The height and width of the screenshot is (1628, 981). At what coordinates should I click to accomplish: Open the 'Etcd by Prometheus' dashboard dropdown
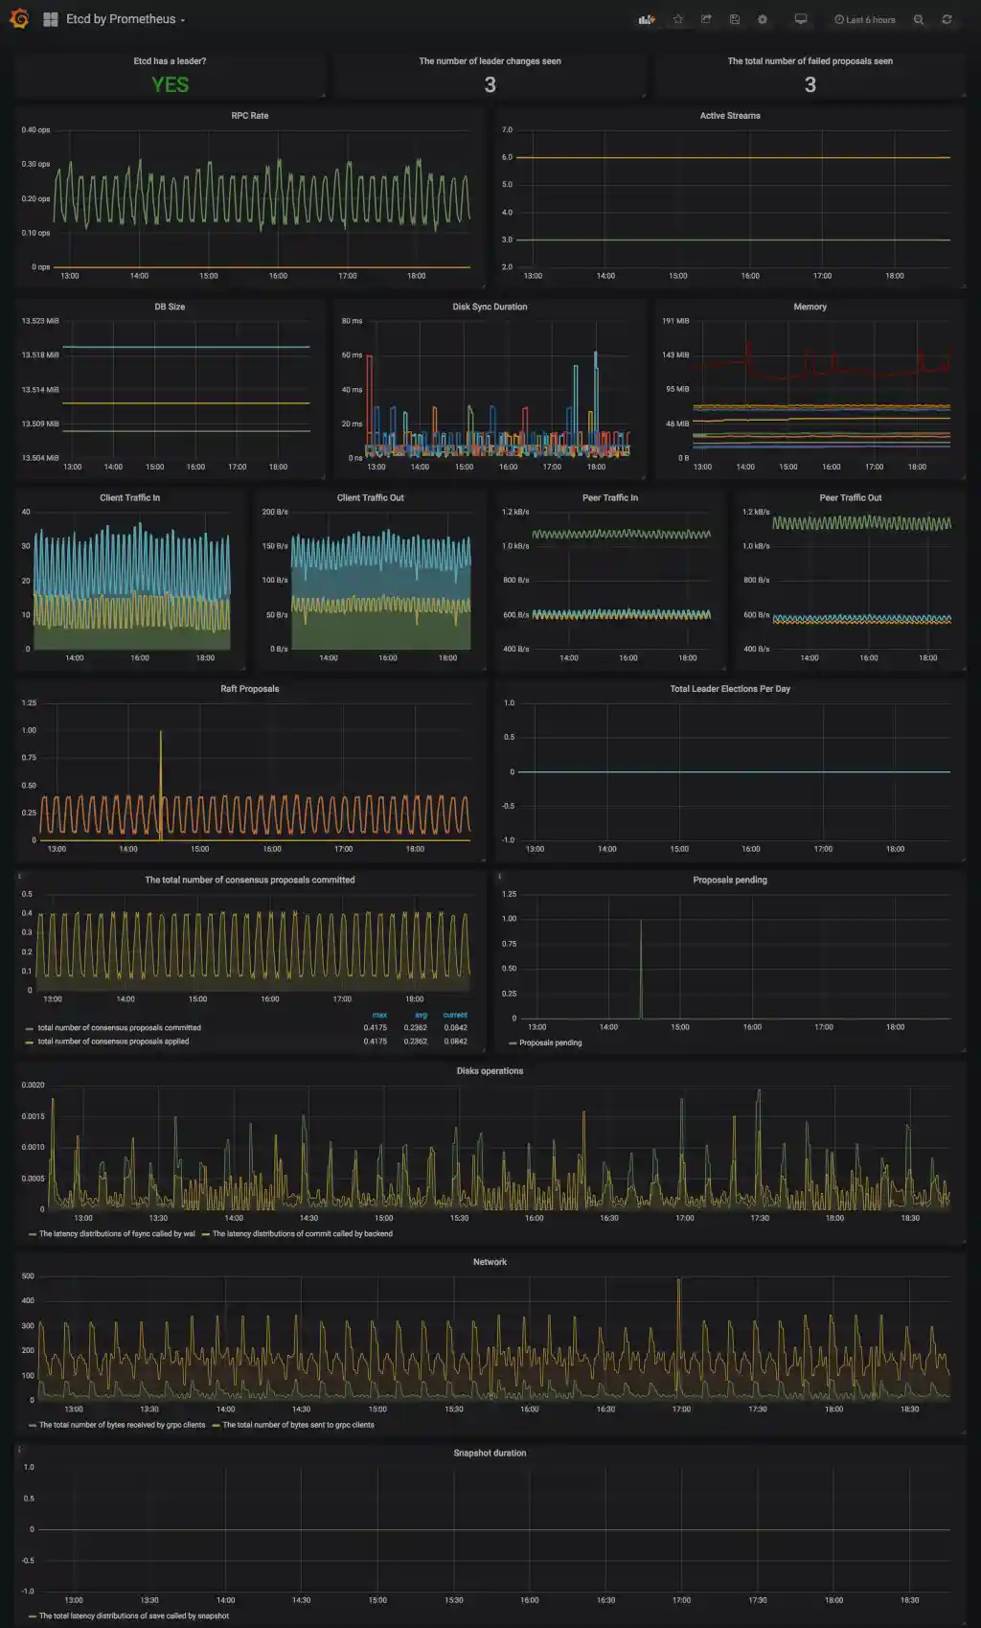(125, 19)
